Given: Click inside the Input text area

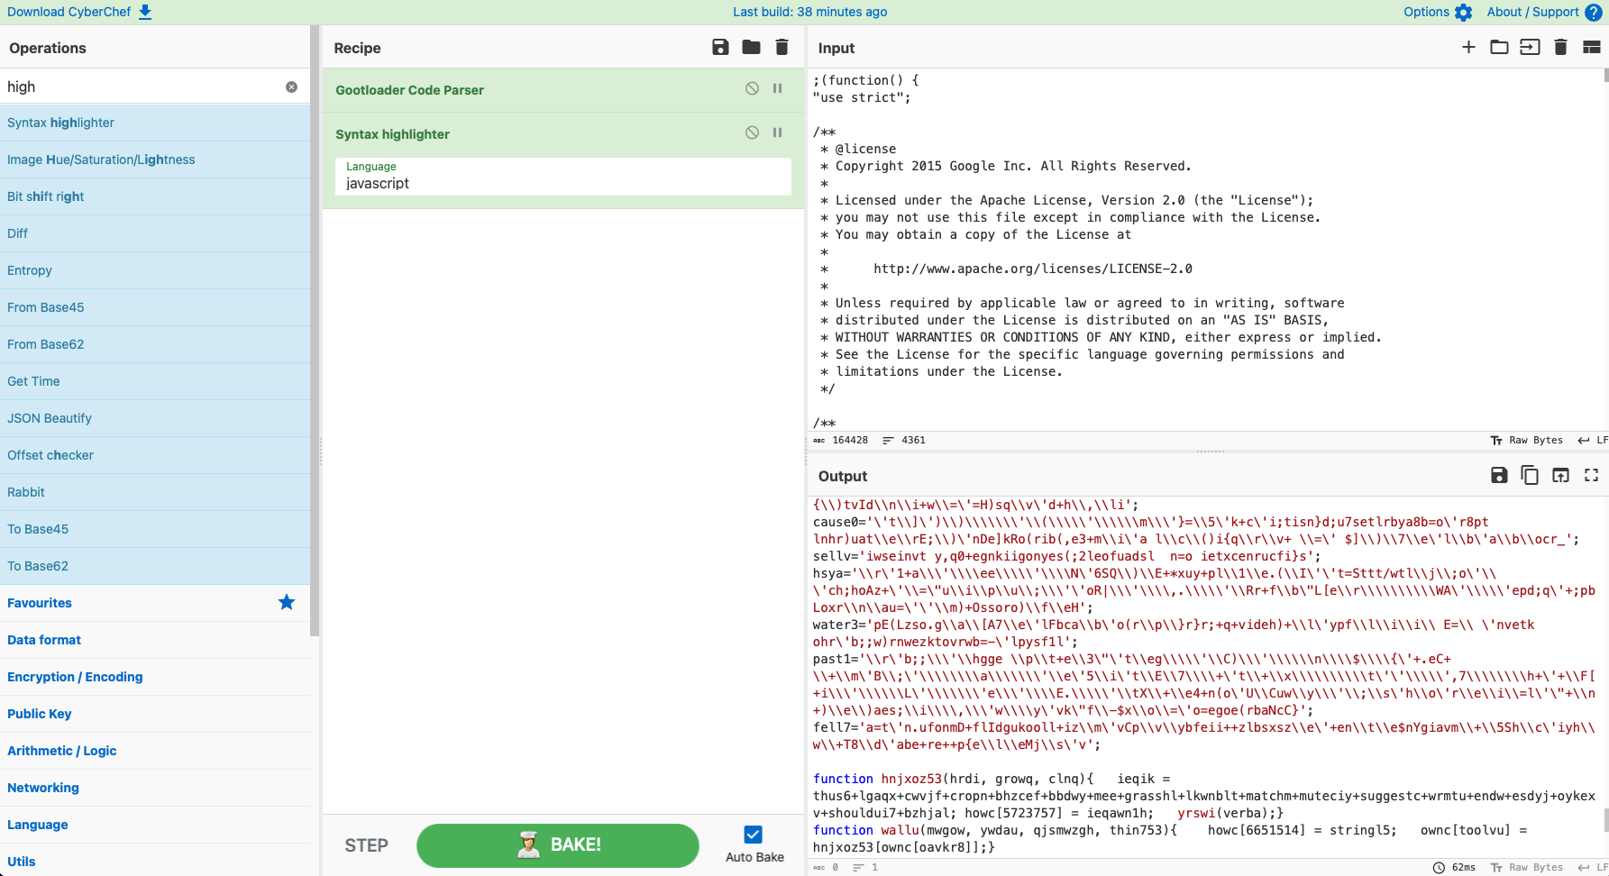Looking at the screenshot, I should pos(1206,251).
